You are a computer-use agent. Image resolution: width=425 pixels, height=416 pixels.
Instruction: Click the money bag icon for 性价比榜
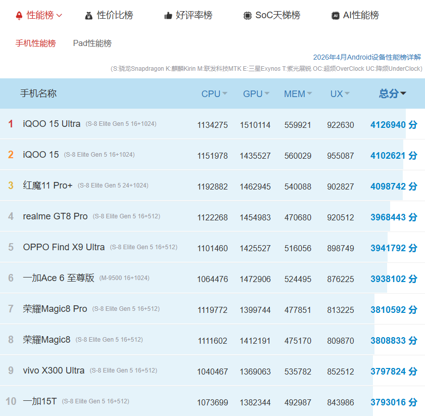point(88,16)
